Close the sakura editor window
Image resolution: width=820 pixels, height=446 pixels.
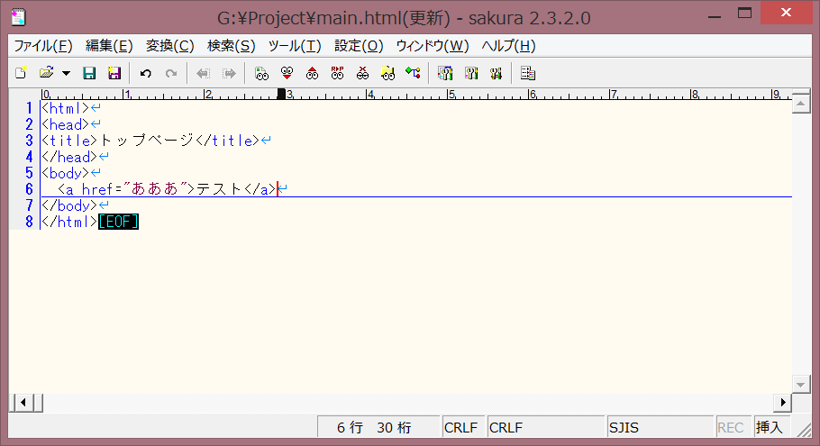click(786, 13)
